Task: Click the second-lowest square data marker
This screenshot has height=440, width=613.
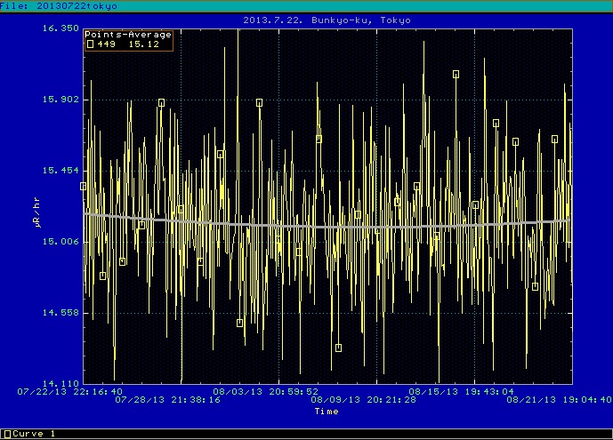Action: pos(240,323)
